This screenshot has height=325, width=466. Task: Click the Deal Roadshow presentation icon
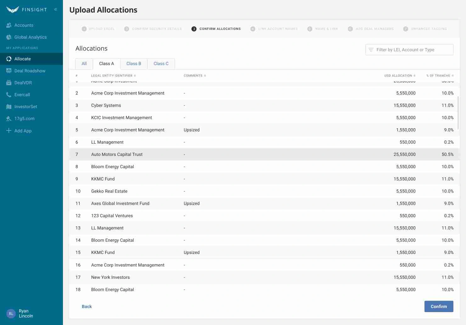tap(9, 71)
